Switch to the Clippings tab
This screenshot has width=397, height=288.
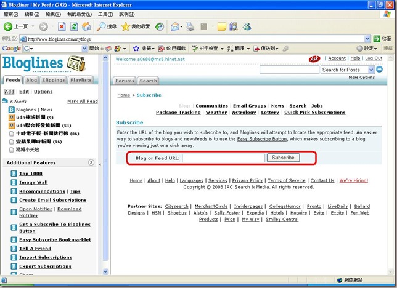[x=54, y=80]
